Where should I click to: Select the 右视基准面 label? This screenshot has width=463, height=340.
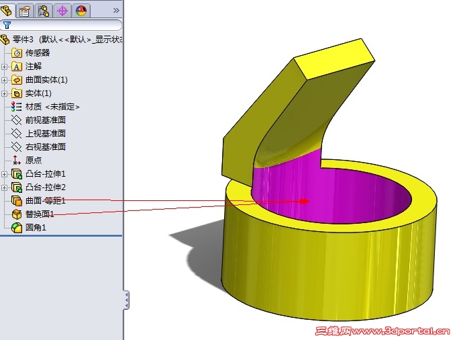pyautogui.click(x=46, y=147)
